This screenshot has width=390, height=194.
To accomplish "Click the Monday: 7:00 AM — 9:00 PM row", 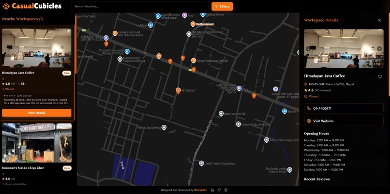I will 324,140.
